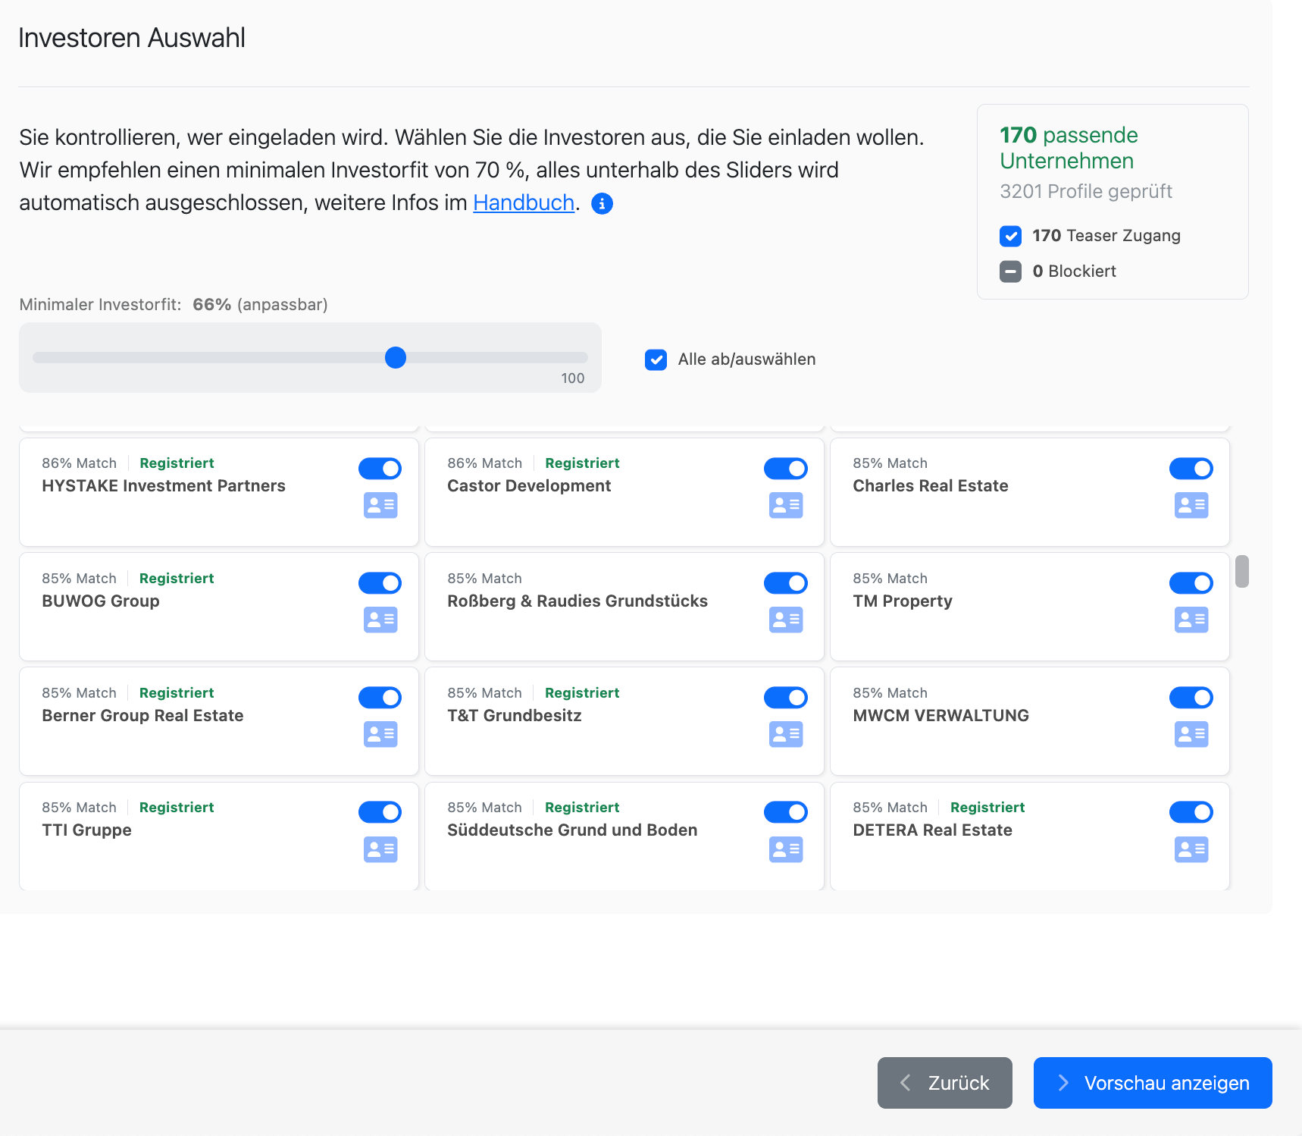Disable the Castor Development toggle

tap(786, 469)
